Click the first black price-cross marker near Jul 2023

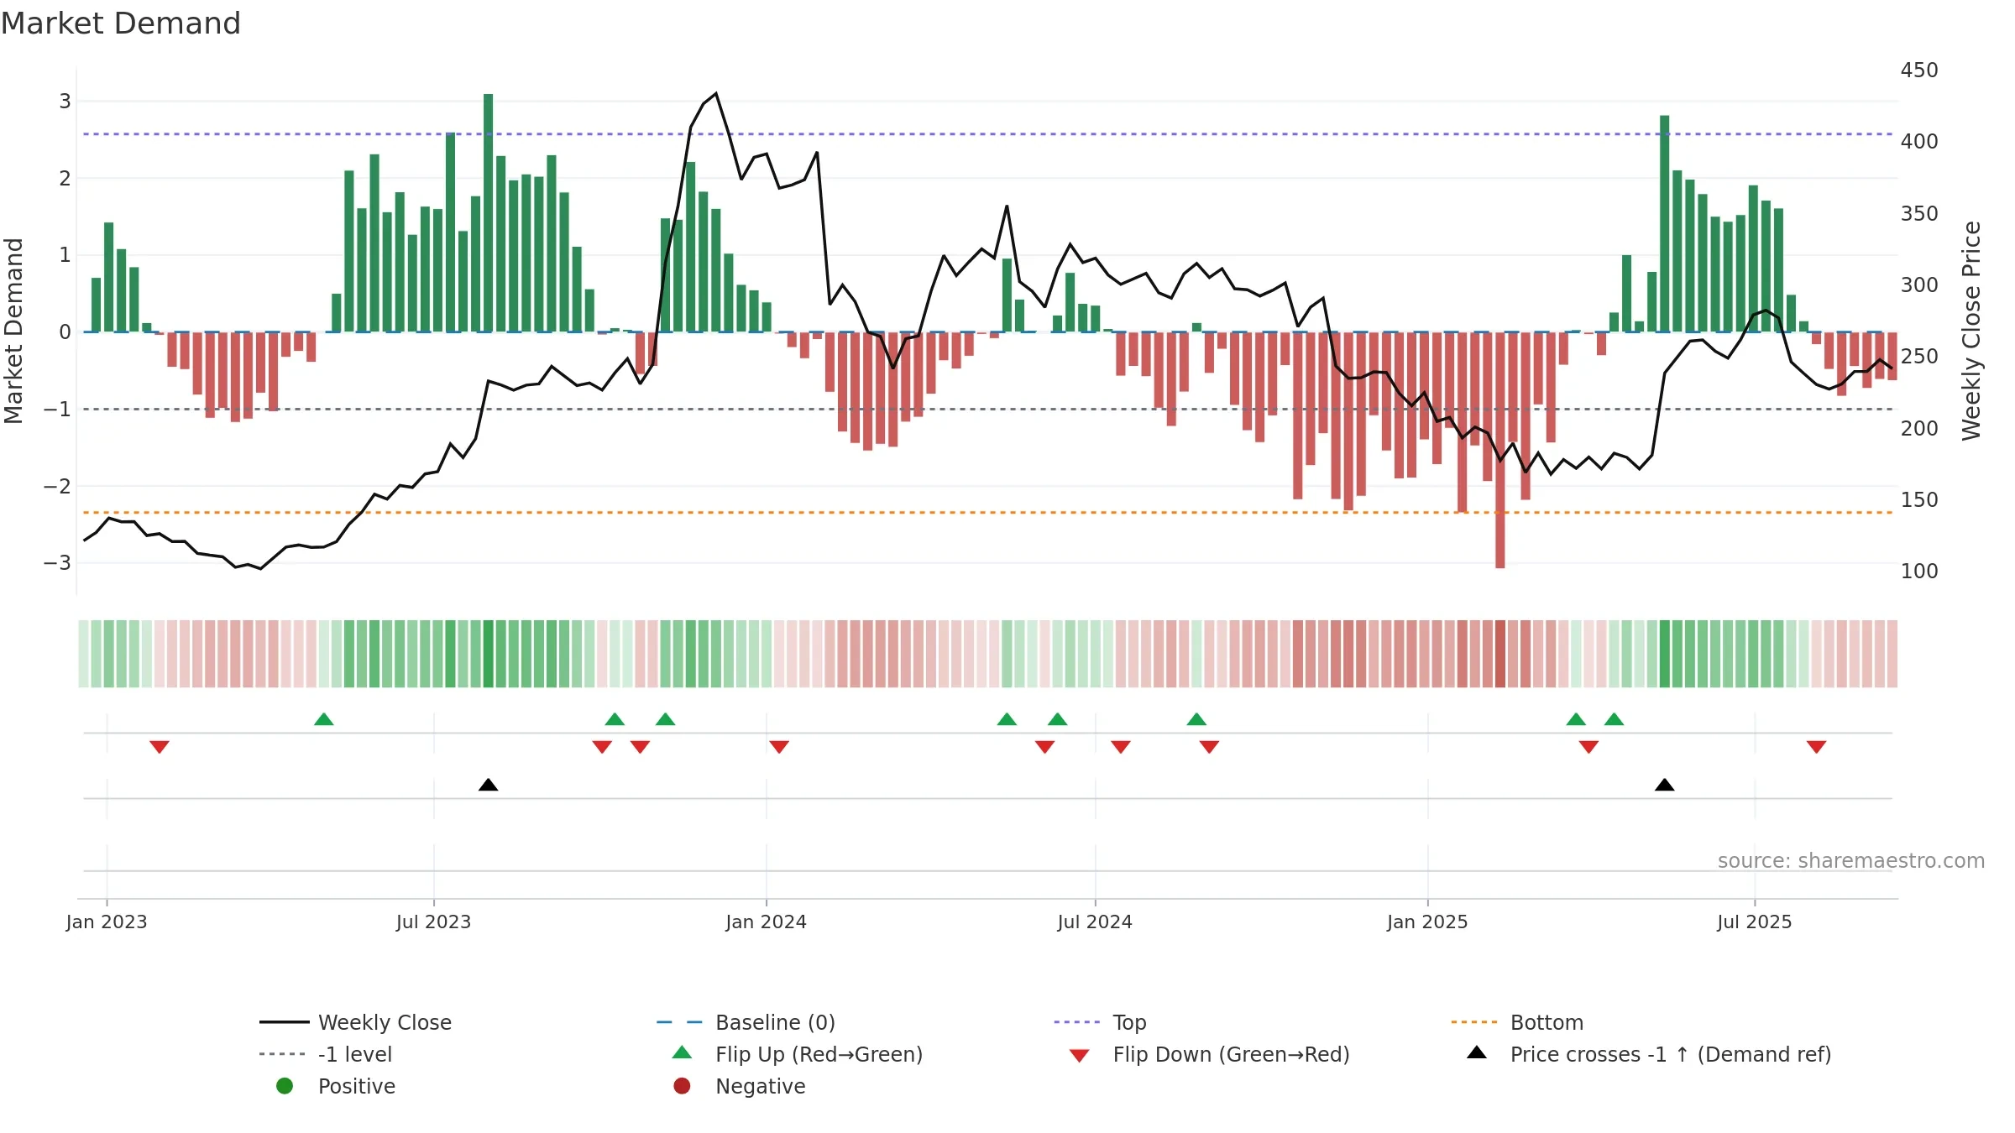point(488,785)
